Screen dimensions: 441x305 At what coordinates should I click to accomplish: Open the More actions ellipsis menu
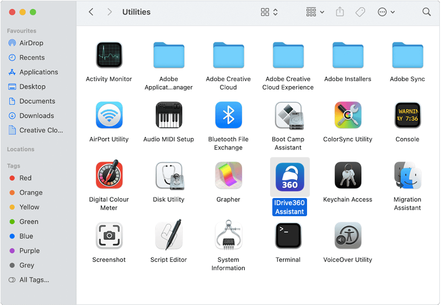click(386, 12)
